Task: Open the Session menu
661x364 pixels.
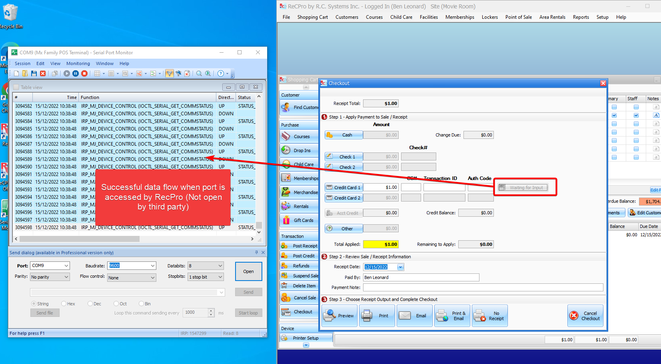Action: pos(22,63)
